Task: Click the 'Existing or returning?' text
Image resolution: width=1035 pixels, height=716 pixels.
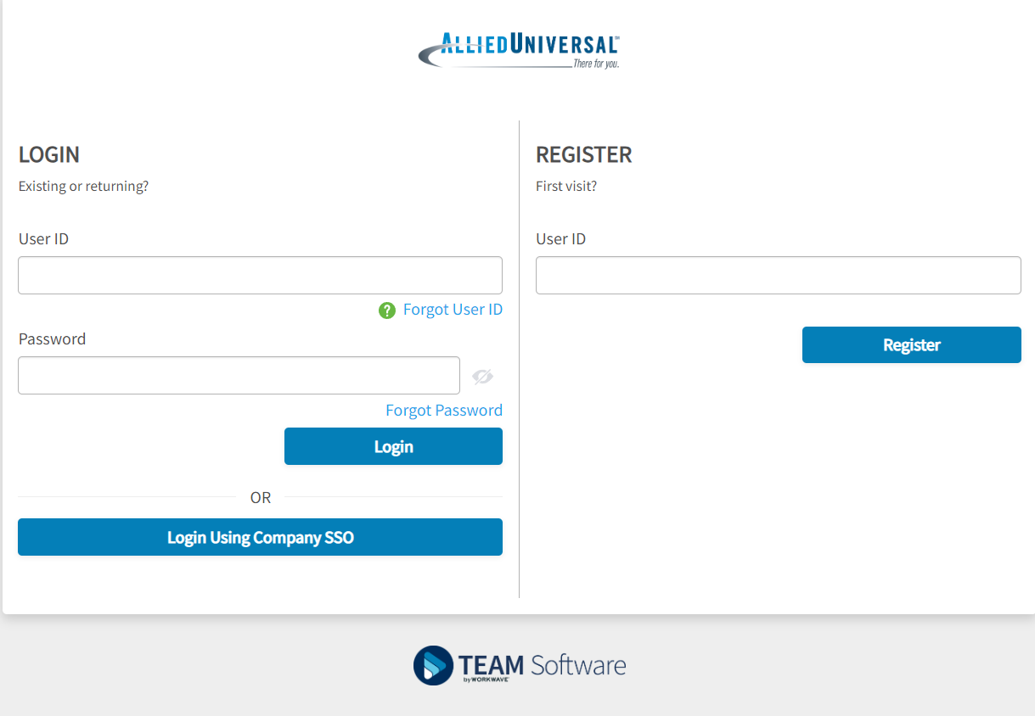Action: click(83, 186)
